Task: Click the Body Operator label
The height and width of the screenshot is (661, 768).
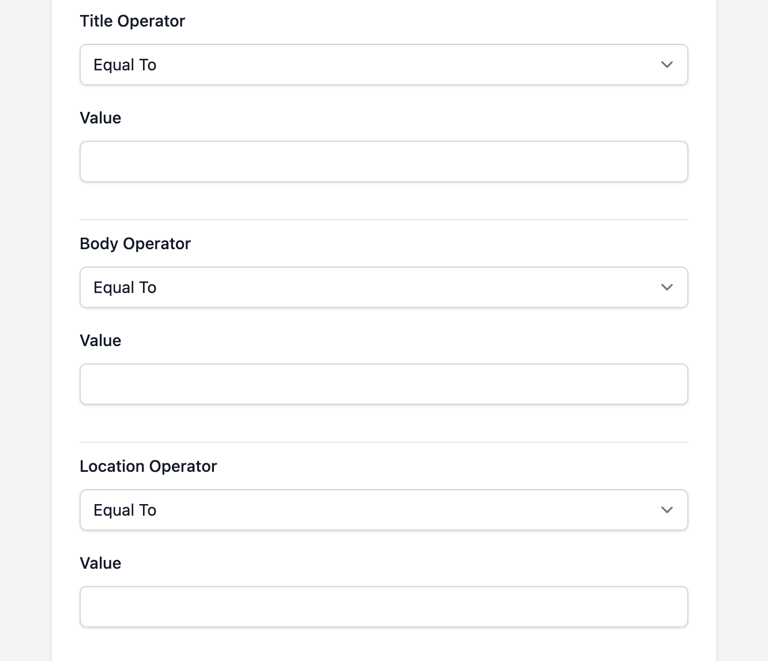Action: point(135,243)
